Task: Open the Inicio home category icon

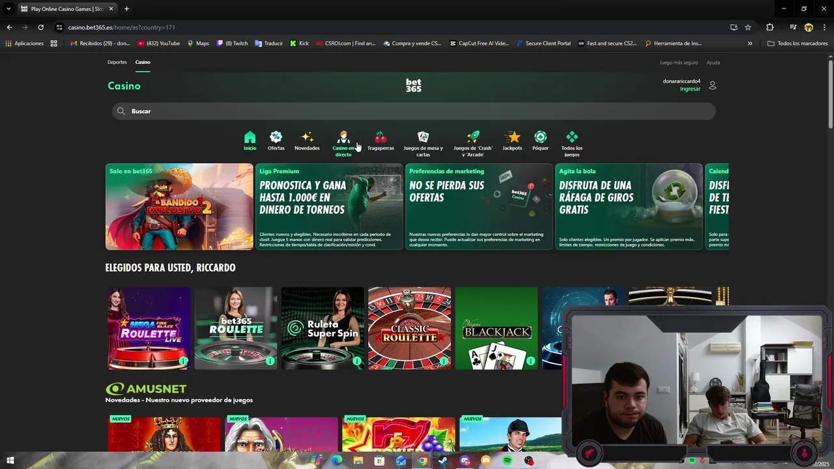Action: (x=250, y=137)
